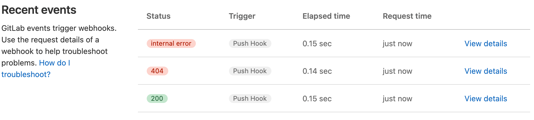Click the 'Recent events' heading
Image resolution: width=534 pixels, height=120 pixels.
tap(39, 10)
